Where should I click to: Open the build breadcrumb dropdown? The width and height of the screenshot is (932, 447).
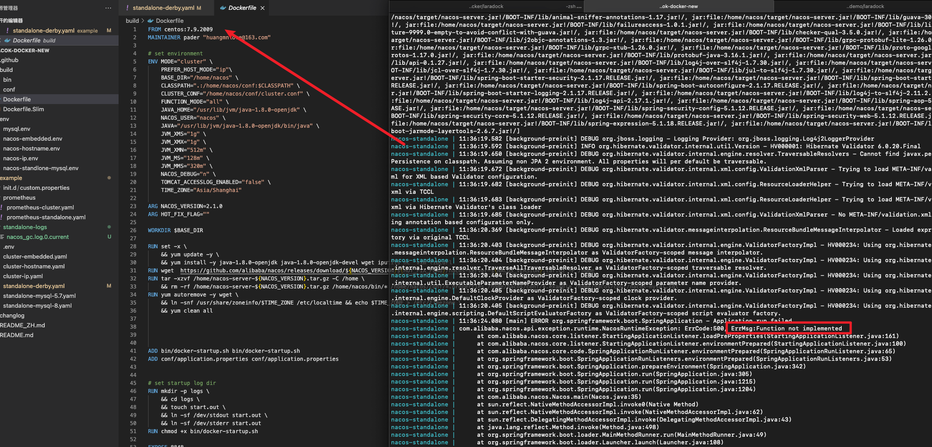coord(132,21)
